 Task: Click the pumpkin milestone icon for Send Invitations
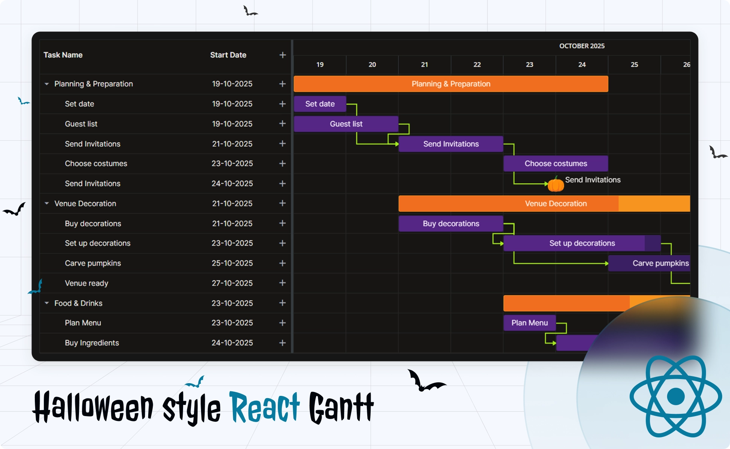[556, 183]
